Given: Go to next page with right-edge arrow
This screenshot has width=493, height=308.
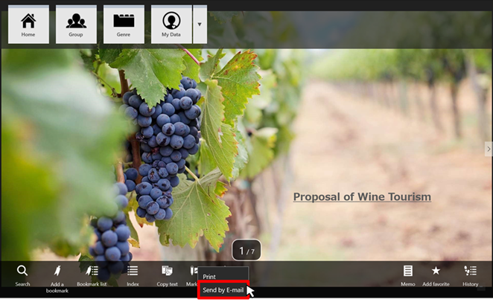Looking at the screenshot, I should click(x=489, y=149).
